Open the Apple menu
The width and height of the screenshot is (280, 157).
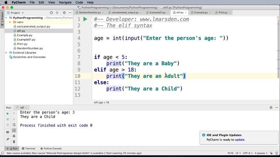pos(6,2)
